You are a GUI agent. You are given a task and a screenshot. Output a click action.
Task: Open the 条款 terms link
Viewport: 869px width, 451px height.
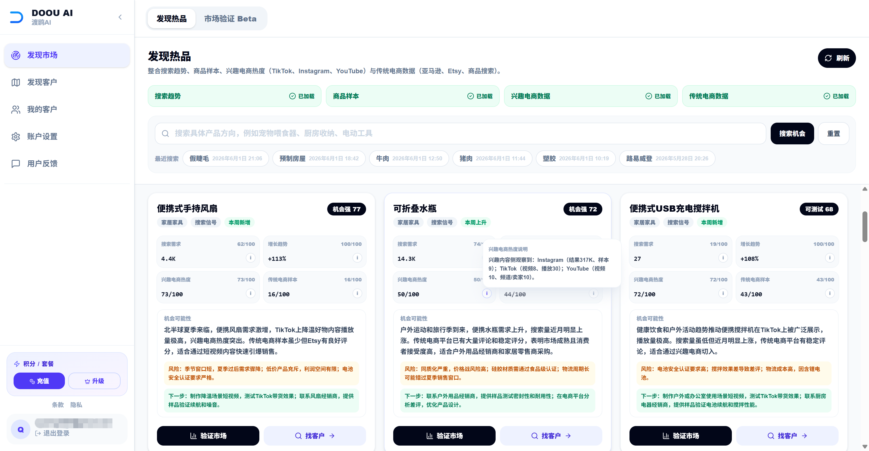click(58, 405)
